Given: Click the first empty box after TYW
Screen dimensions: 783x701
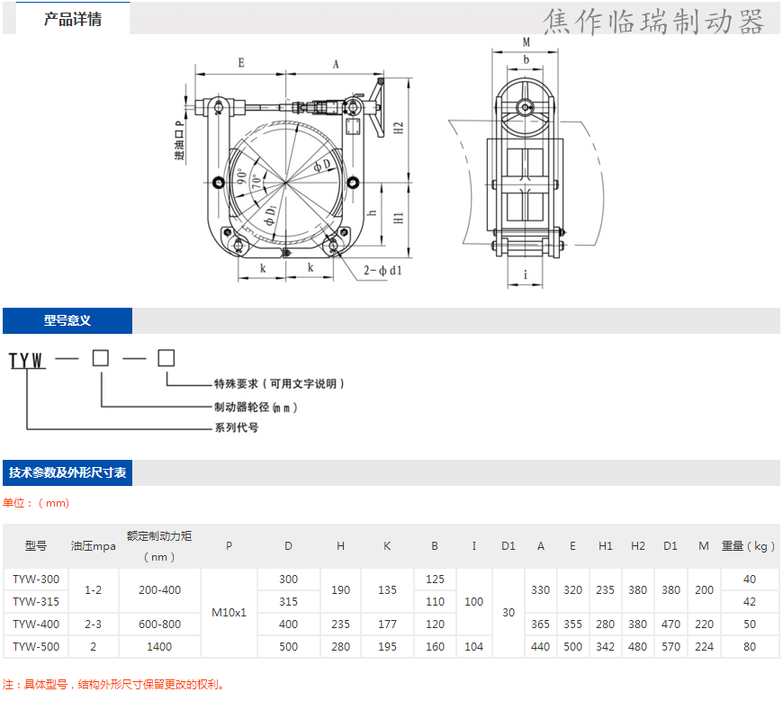Looking at the screenshot, I should (x=101, y=358).
